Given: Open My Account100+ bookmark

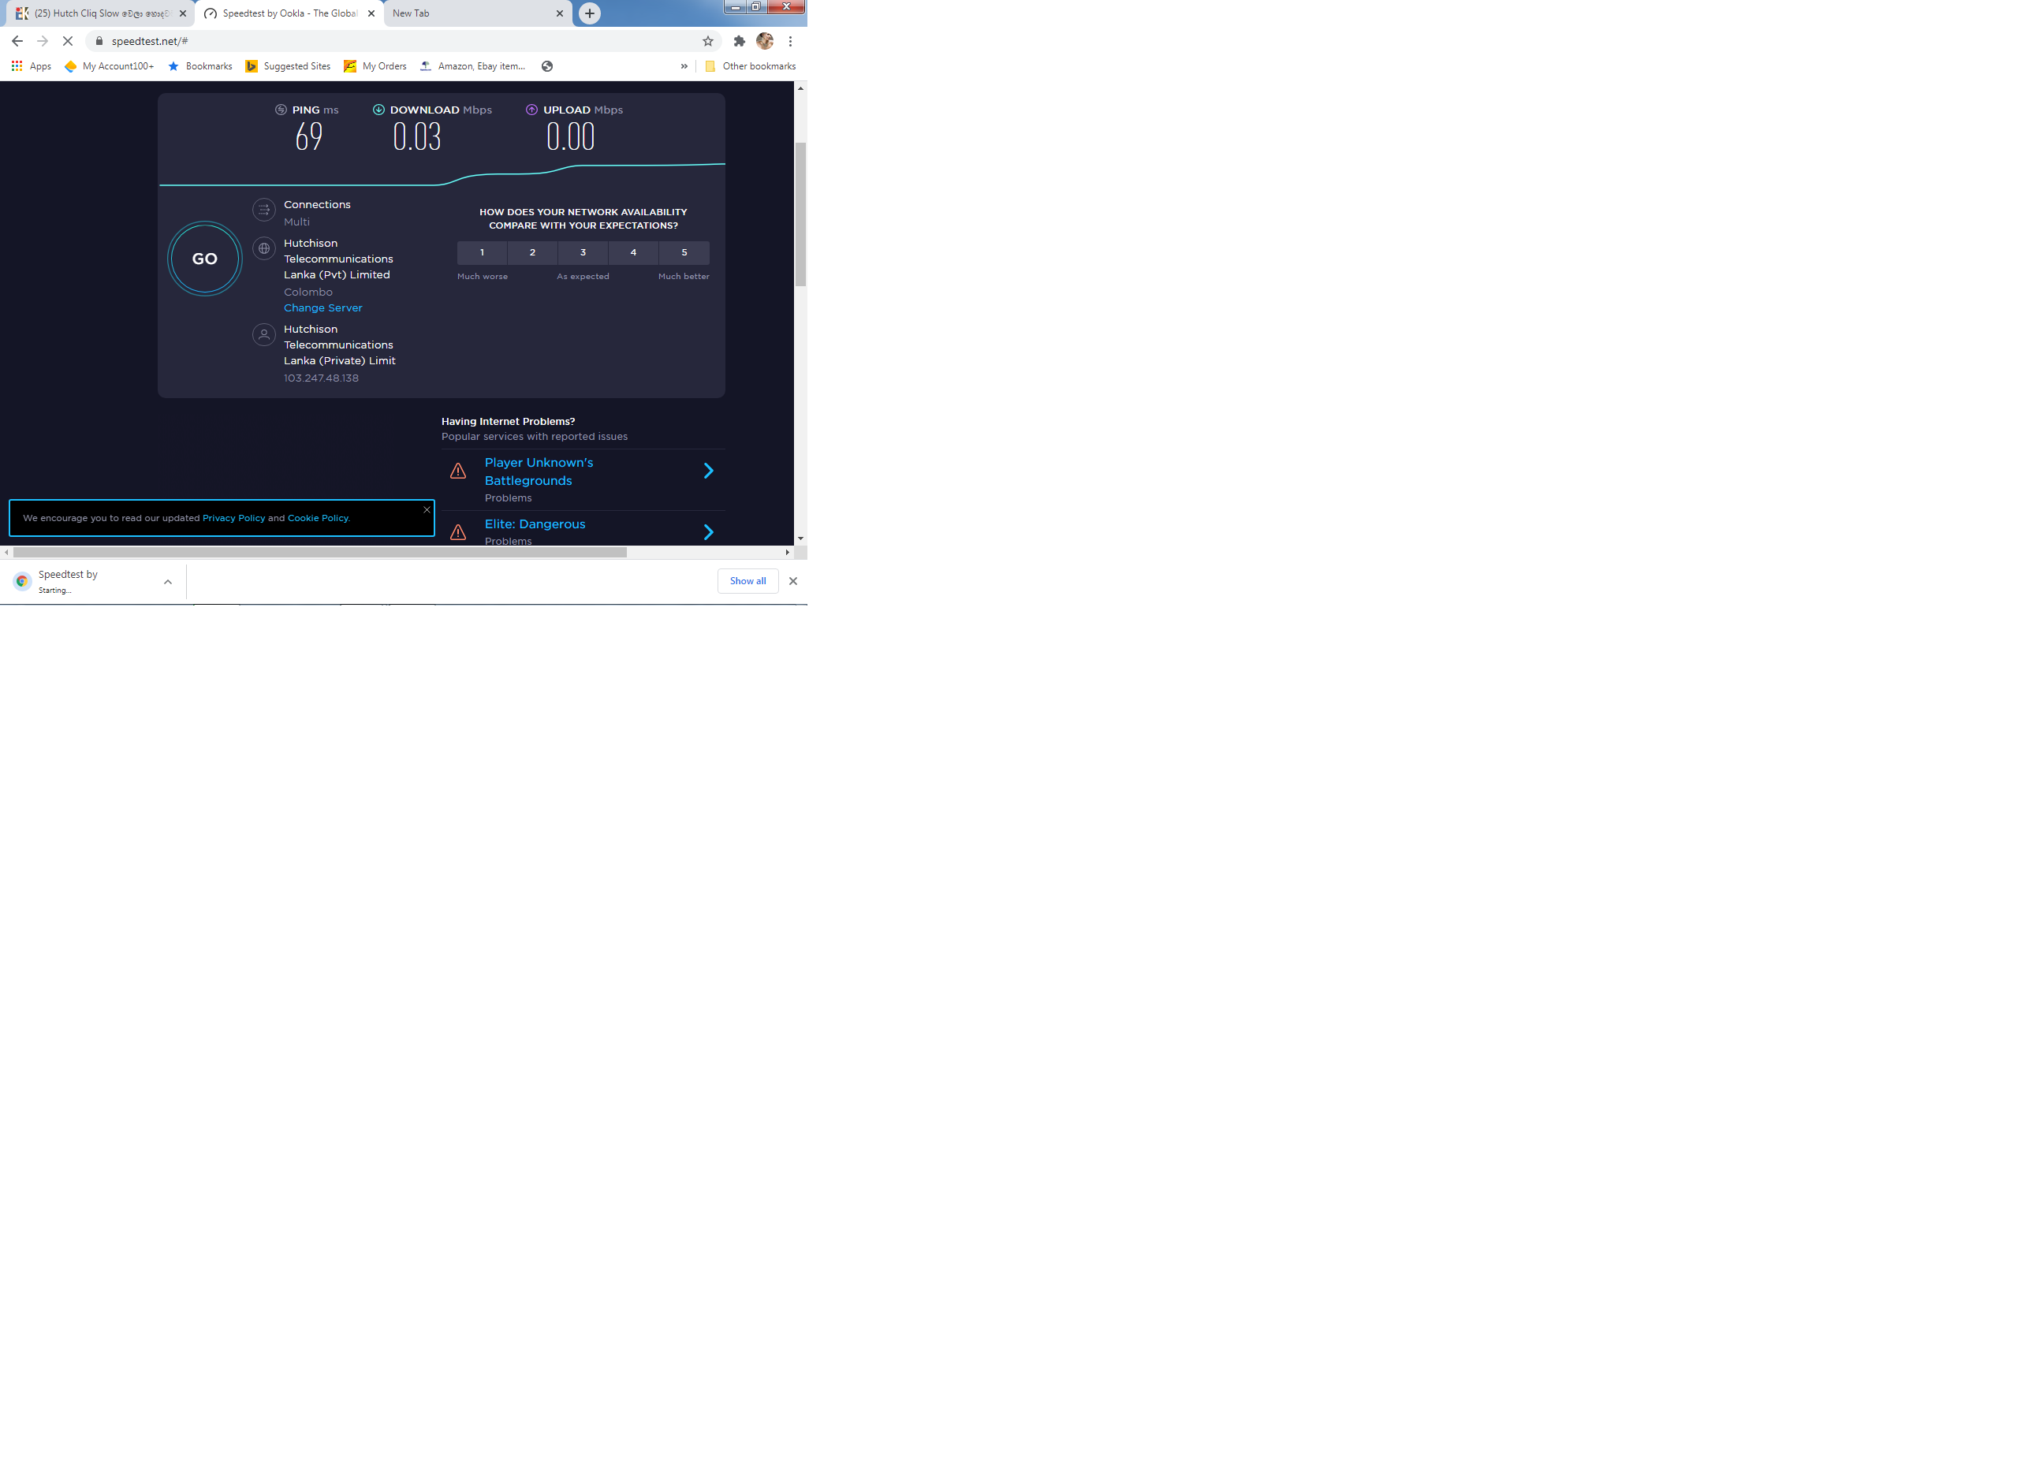Looking at the screenshot, I should click(x=109, y=66).
